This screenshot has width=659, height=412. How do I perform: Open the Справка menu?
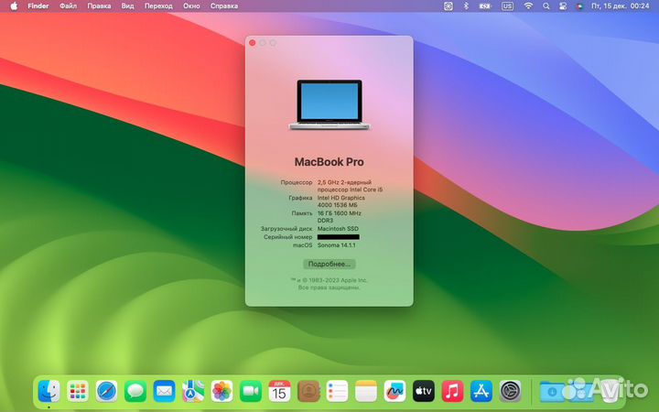pos(224,5)
